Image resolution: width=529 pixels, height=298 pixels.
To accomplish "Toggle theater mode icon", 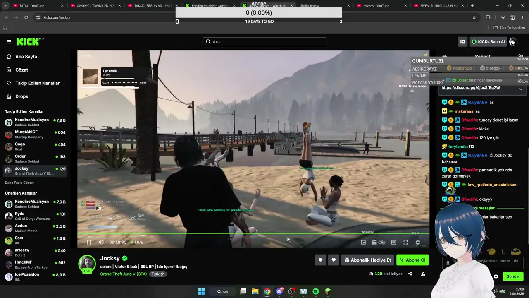I will tap(393, 243).
